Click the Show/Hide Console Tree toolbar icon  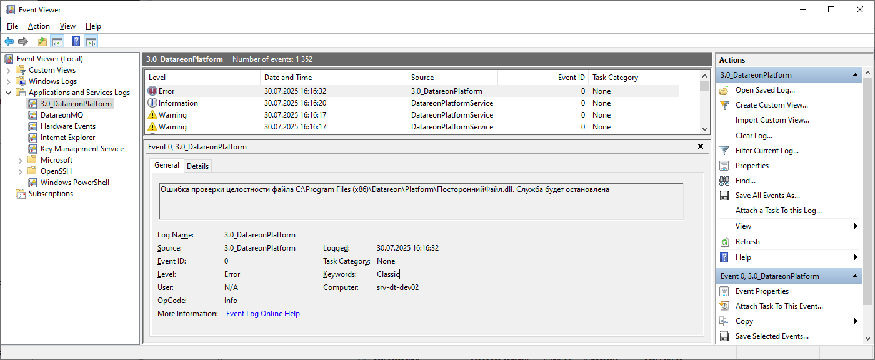(x=57, y=42)
